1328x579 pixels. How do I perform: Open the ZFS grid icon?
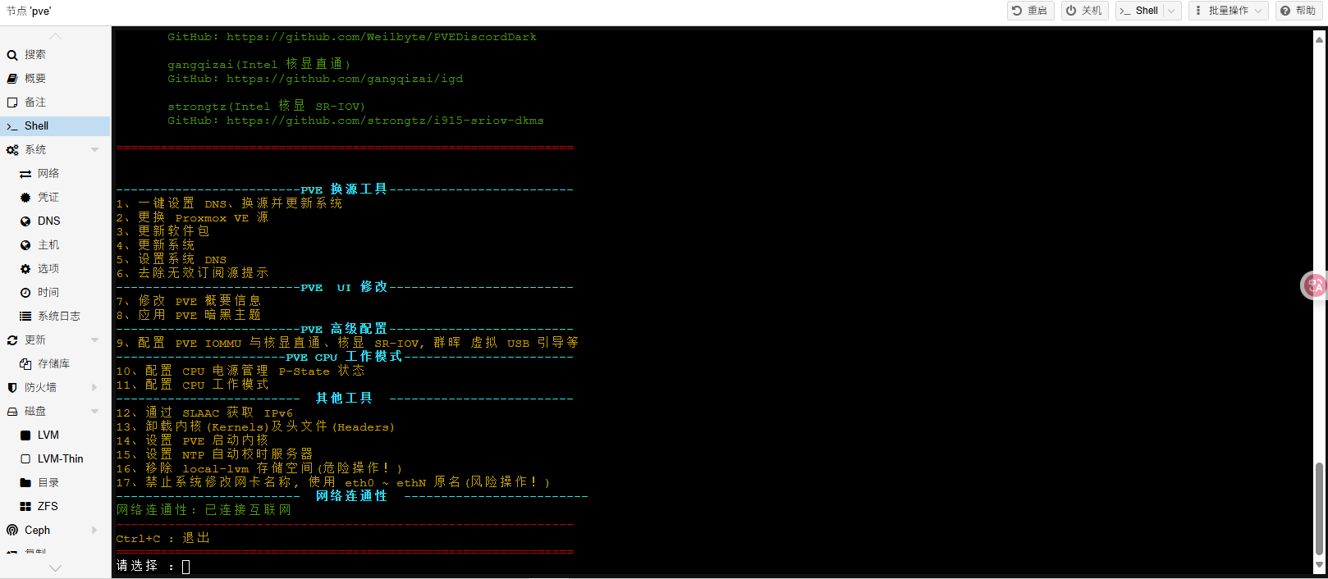(25, 507)
